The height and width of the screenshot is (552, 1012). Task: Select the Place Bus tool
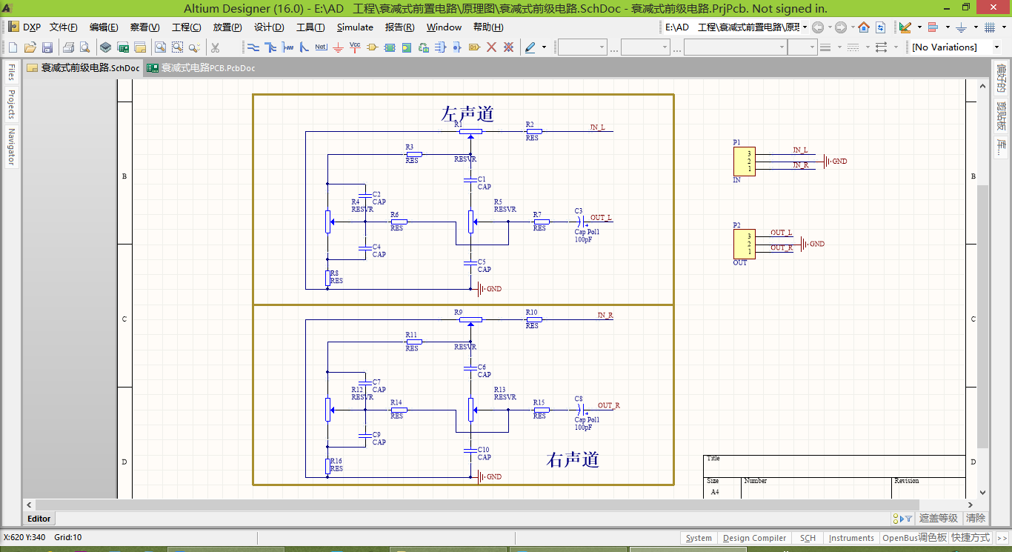point(270,47)
